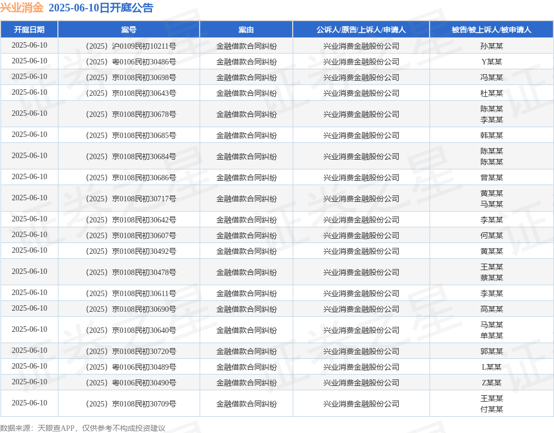Click the 开庭日期 column header

click(x=29, y=30)
